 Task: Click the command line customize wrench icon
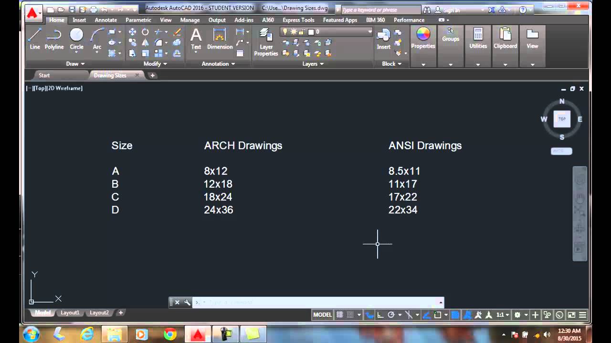click(187, 302)
